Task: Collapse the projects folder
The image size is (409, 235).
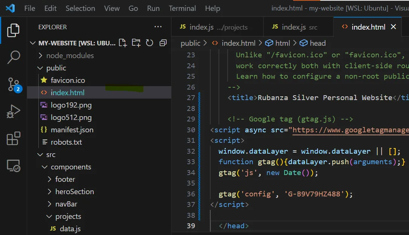Action: pos(68,216)
